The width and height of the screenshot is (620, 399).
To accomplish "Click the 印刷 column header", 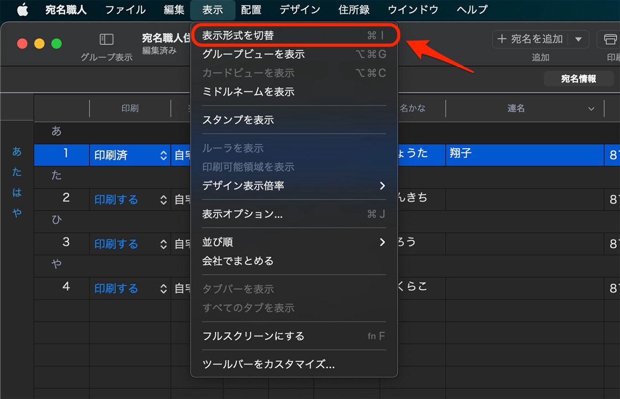I will (x=130, y=108).
